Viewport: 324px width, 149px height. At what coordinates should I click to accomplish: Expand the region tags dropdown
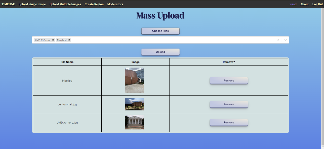pos(286,40)
